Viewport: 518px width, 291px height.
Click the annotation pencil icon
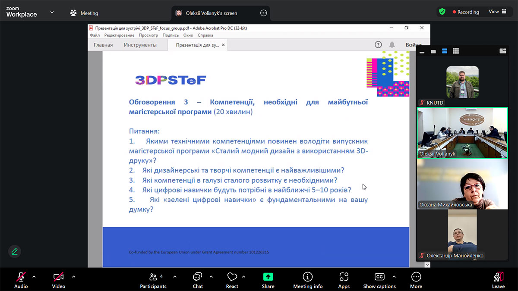coord(15,251)
